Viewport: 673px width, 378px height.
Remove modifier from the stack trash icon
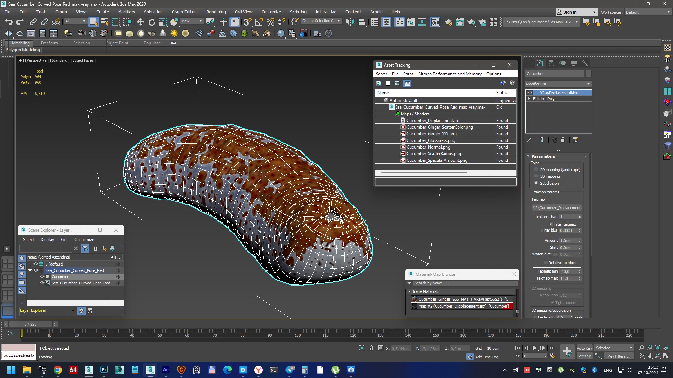(563, 140)
